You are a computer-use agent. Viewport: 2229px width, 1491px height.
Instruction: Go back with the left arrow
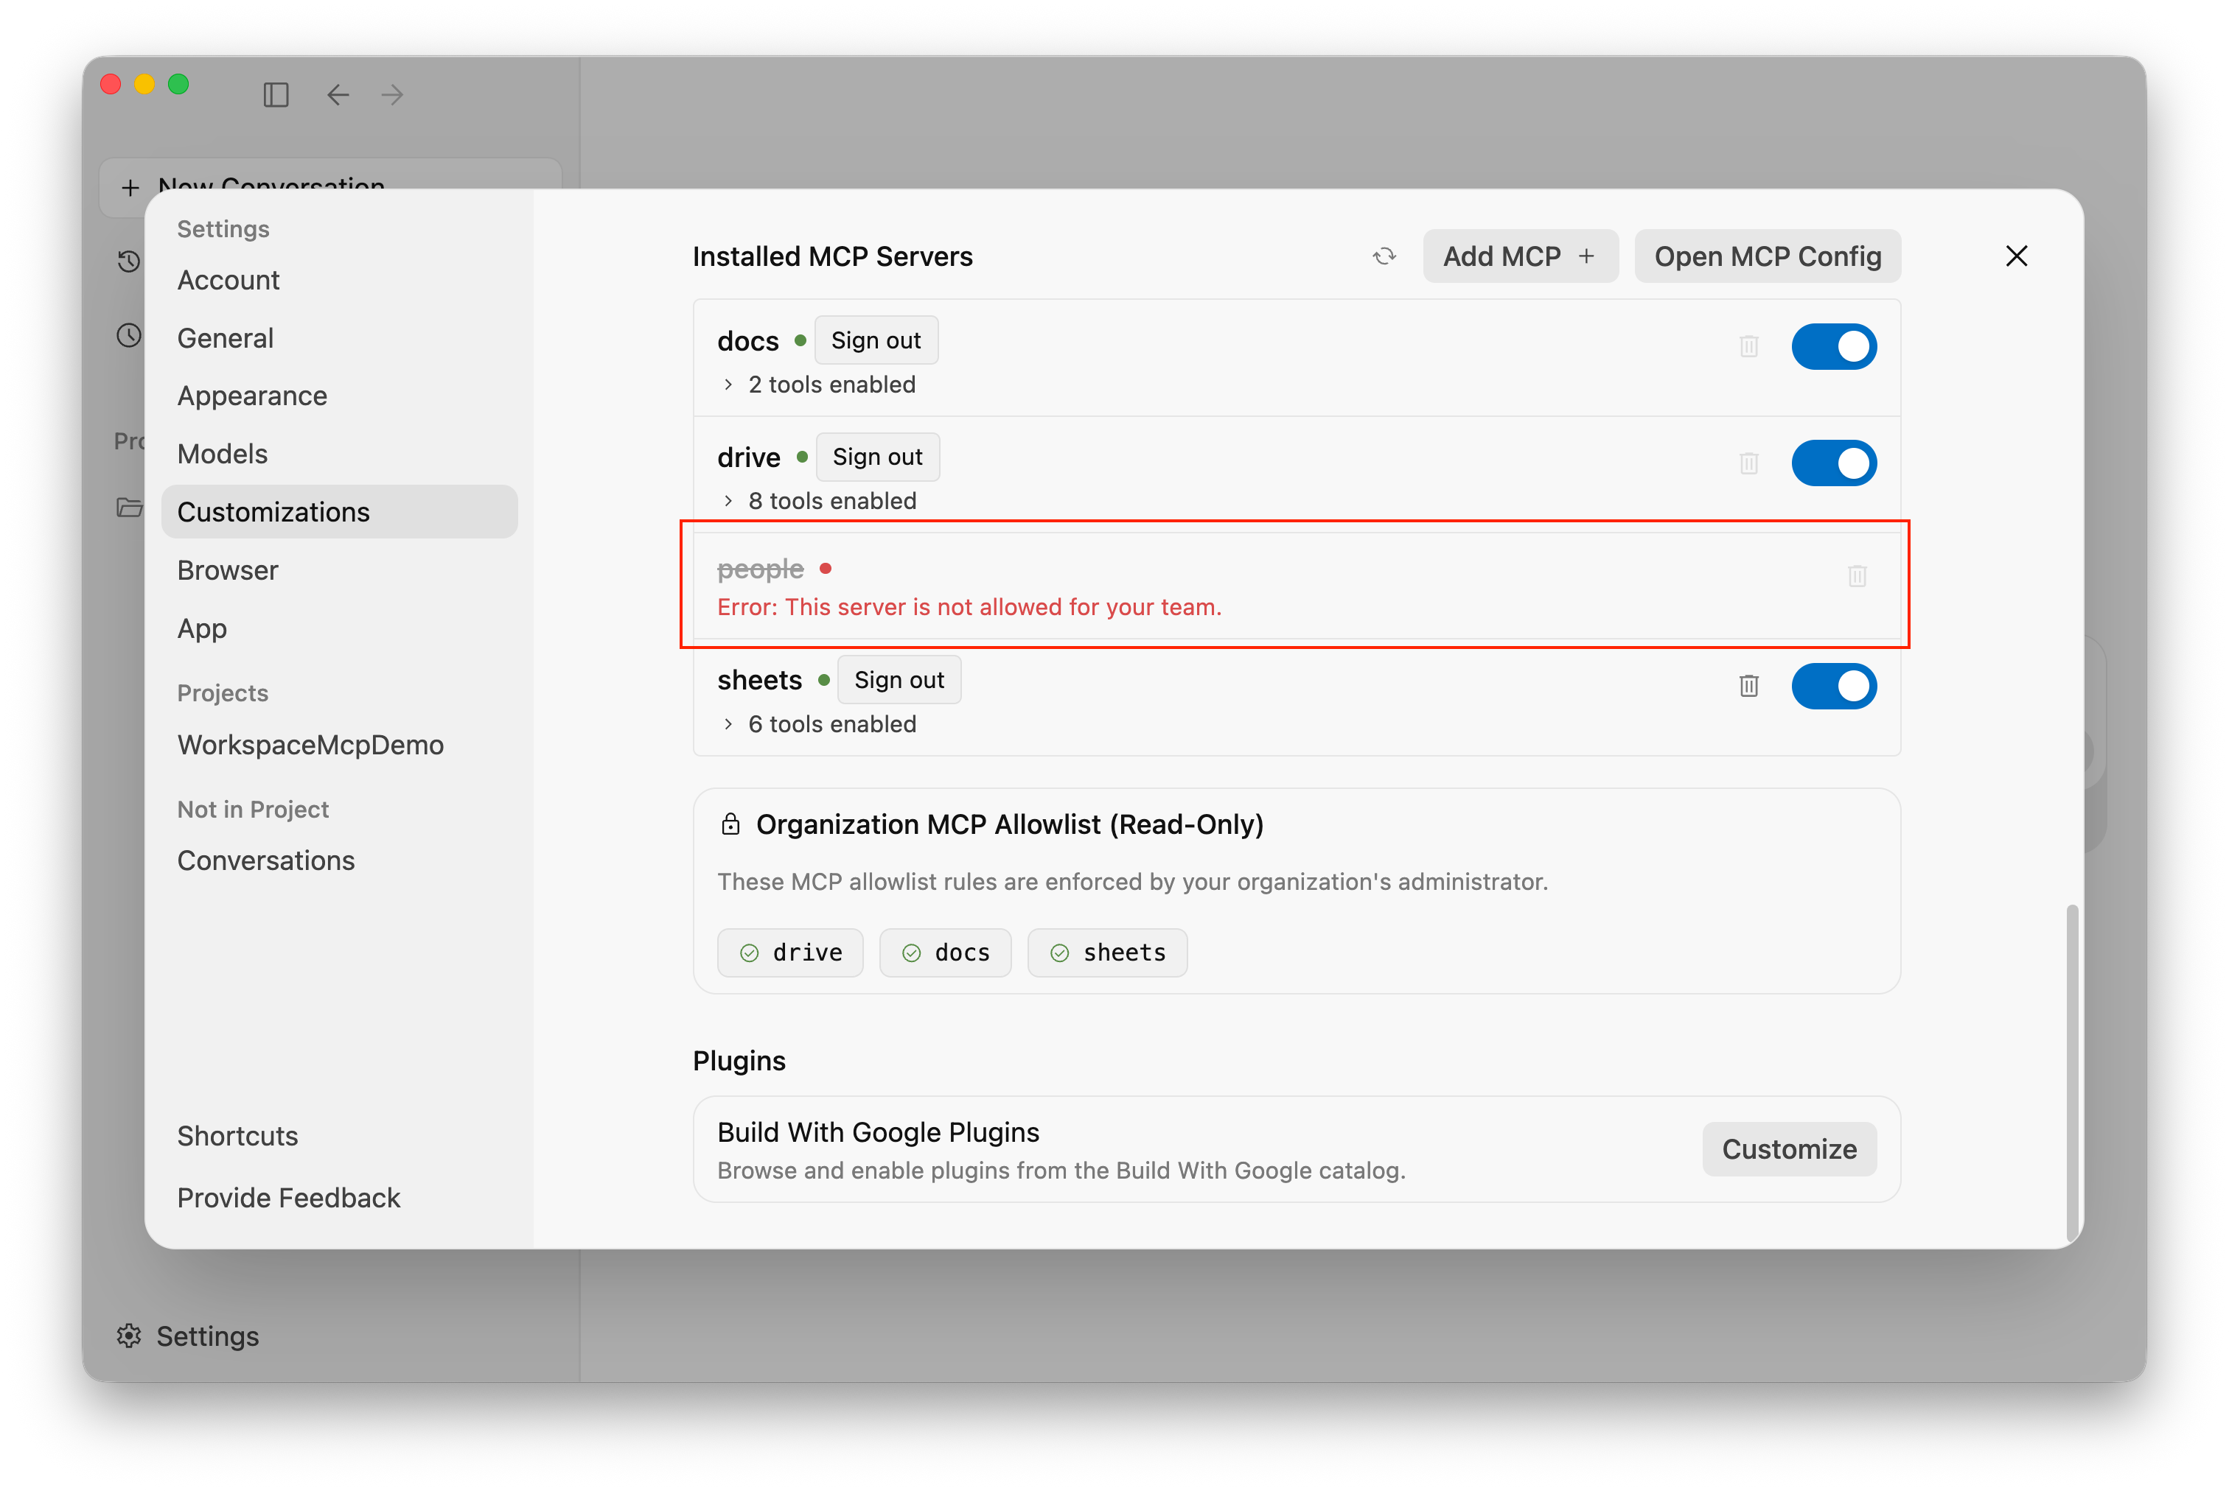[x=338, y=94]
